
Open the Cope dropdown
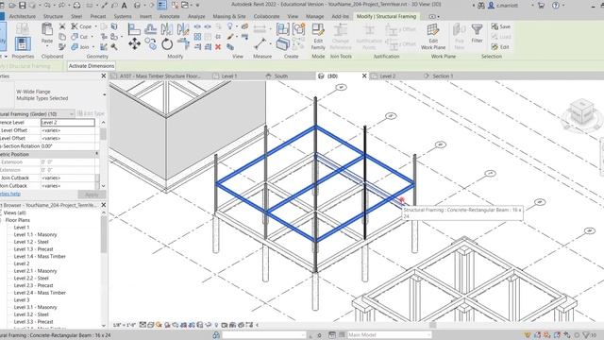[x=96, y=26]
